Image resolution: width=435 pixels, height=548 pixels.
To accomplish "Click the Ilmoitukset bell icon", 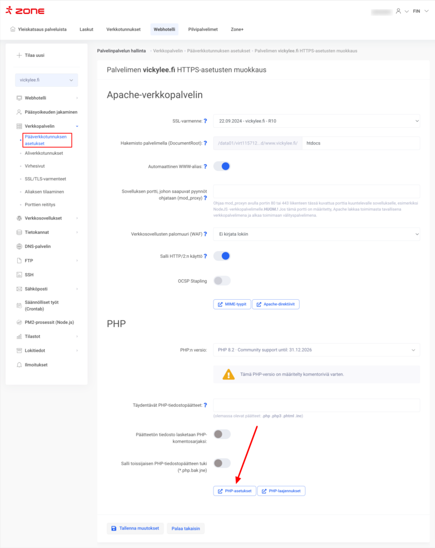I will [x=19, y=364].
